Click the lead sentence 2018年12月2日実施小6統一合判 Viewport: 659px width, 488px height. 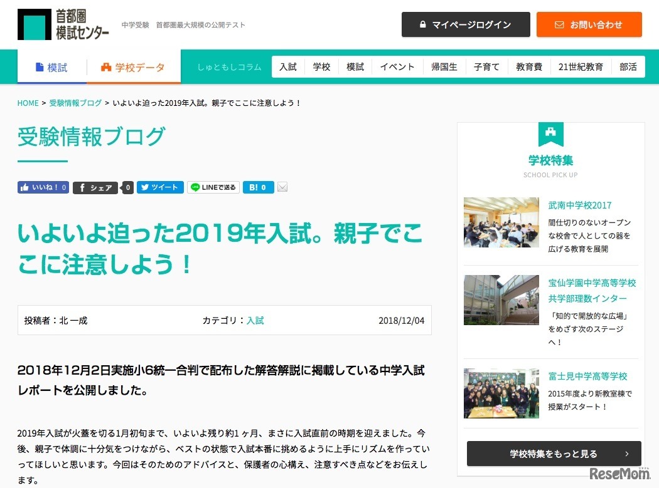tap(221, 380)
